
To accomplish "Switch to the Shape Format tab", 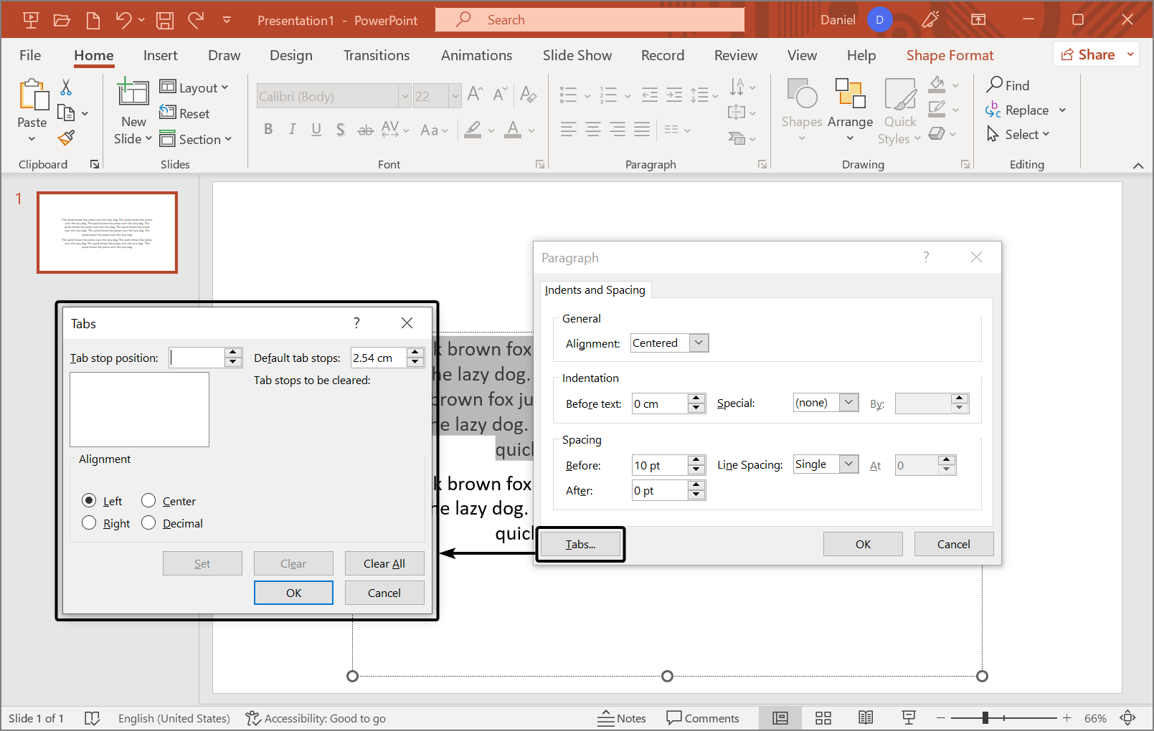I will click(950, 55).
